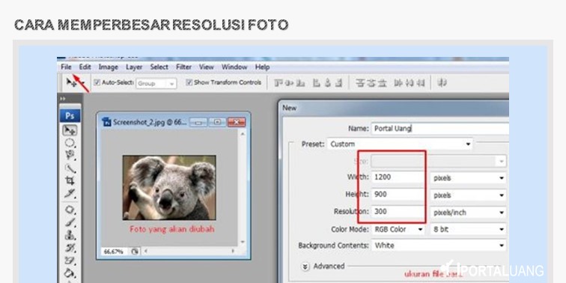
Task: Select the Polygonal Lasso tool
Action: [70, 155]
